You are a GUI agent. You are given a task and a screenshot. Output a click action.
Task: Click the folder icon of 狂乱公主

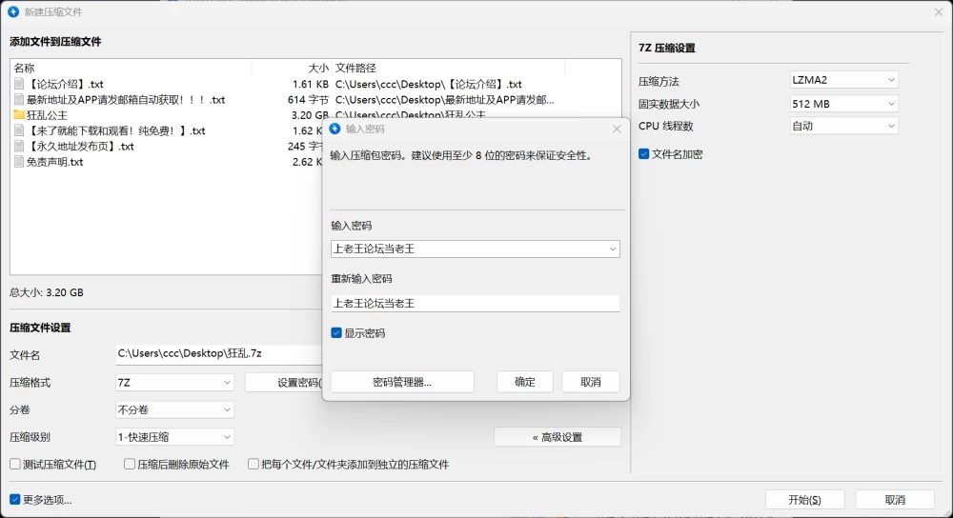point(19,115)
